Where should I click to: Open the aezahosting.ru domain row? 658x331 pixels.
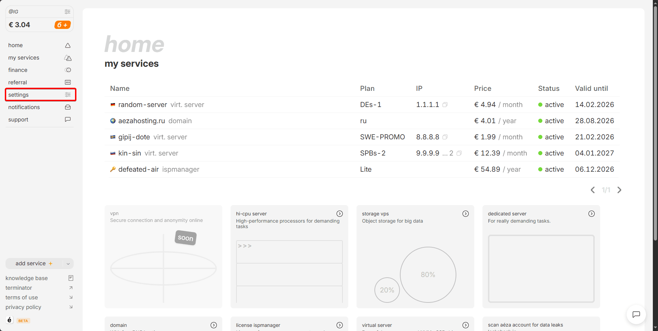[x=141, y=121]
